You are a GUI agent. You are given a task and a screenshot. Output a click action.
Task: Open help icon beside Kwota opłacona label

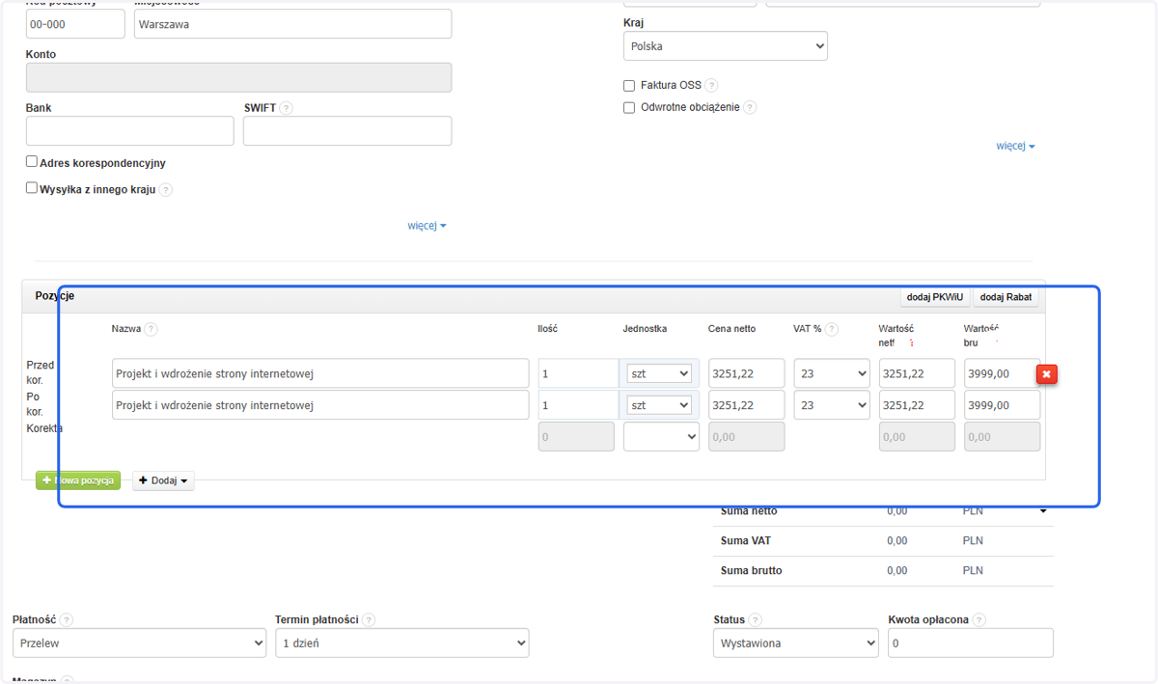tap(979, 620)
